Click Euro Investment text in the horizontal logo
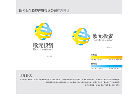The width and height of the screenshot is (138, 101). (x=103, y=40)
